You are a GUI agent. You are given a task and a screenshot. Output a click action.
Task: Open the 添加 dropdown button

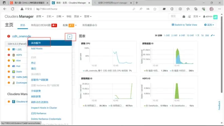209,25
